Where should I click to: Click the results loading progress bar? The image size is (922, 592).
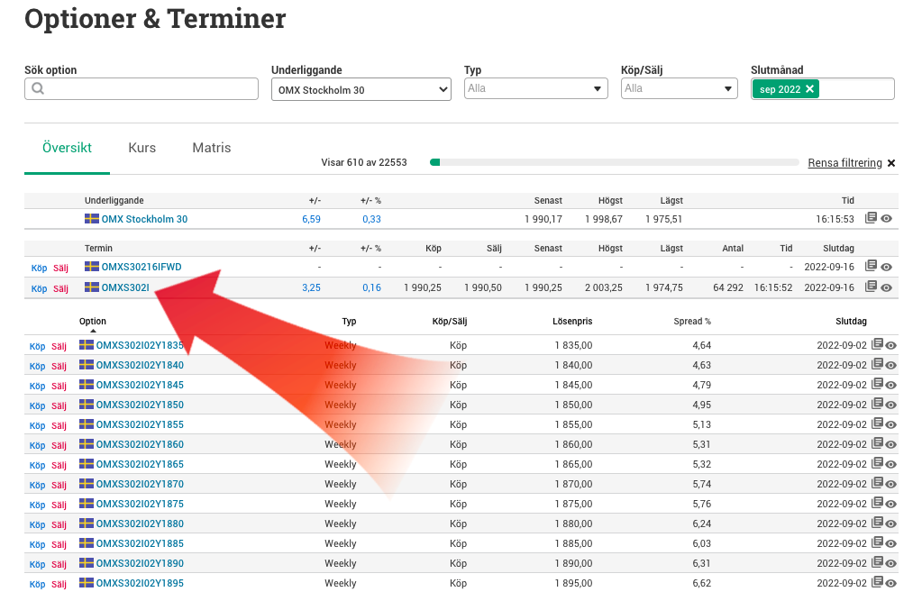click(614, 163)
